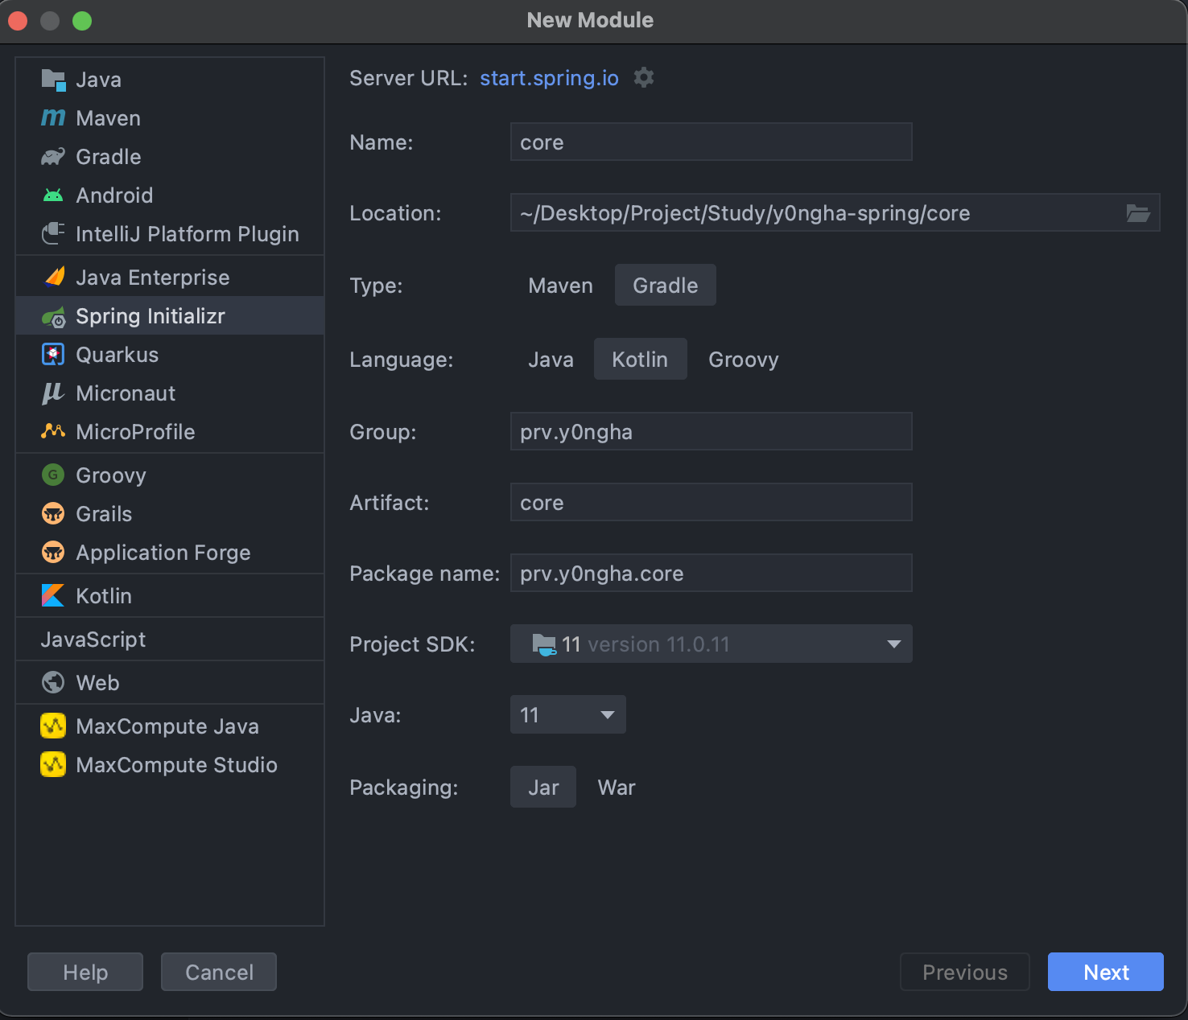Click the Java Enterprise icon
This screenshot has height=1020, width=1188.
point(53,278)
